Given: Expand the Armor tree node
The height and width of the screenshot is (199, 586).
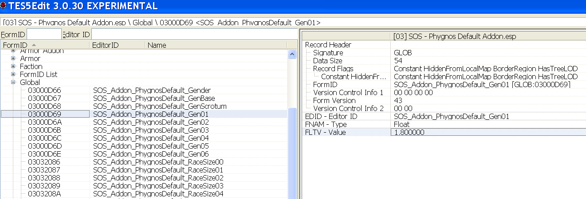Looking at the screenshot, I should point(13,58).
